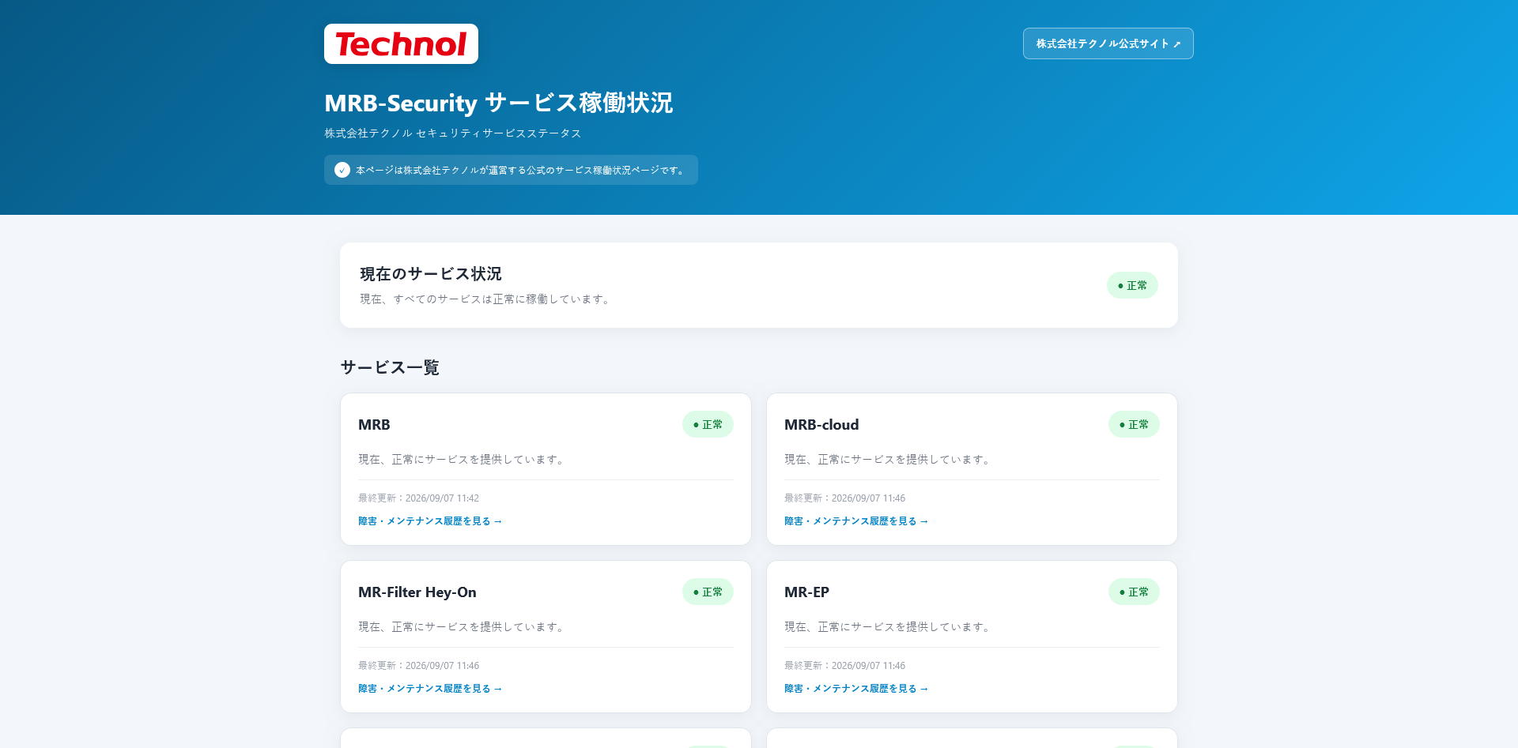
Task: Click 最終更新：2026/09/07 11:42 on MRB card
Action: 418,498
